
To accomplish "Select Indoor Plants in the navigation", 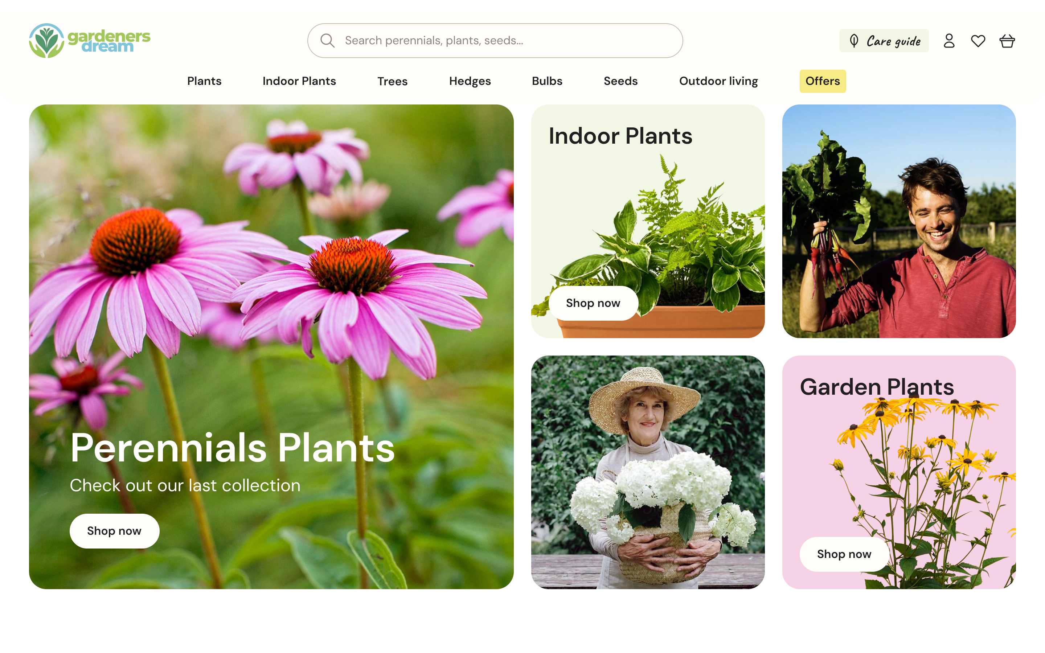I will [299, 81].
